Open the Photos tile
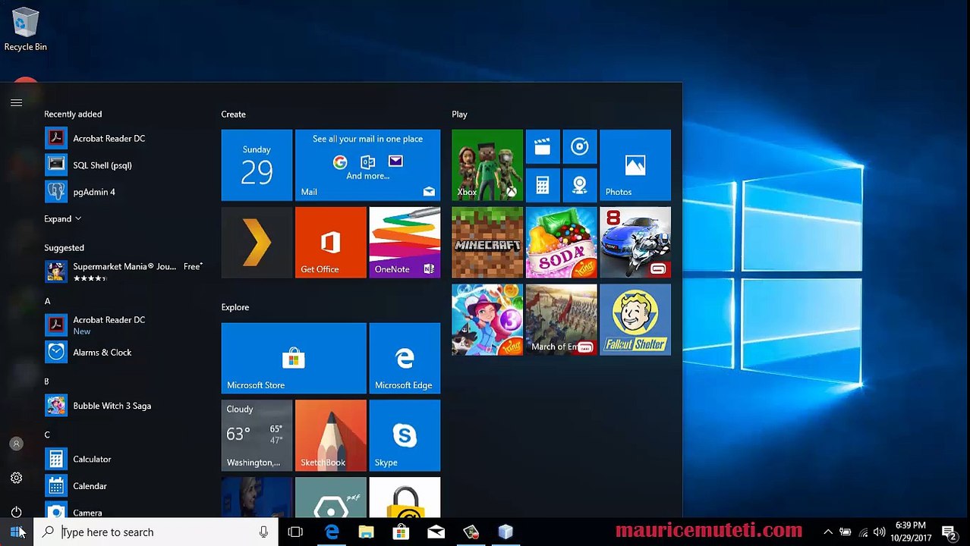The width and height of the screenshot is (970, 546). pos(635,165)
